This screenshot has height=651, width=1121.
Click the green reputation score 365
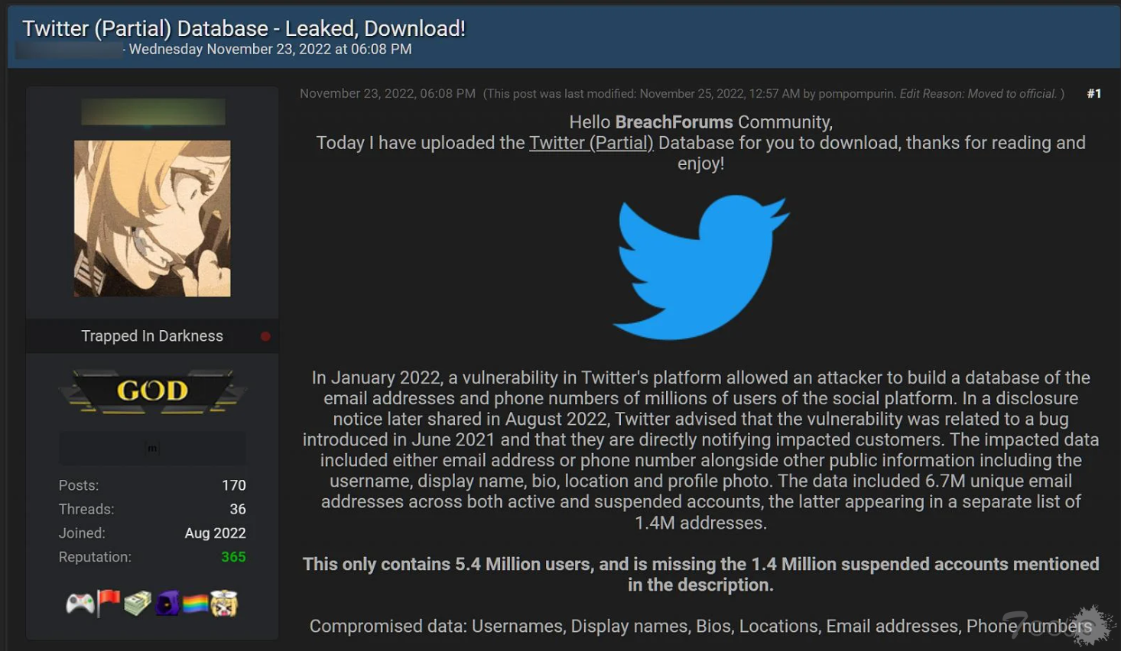tap(233, 557)
